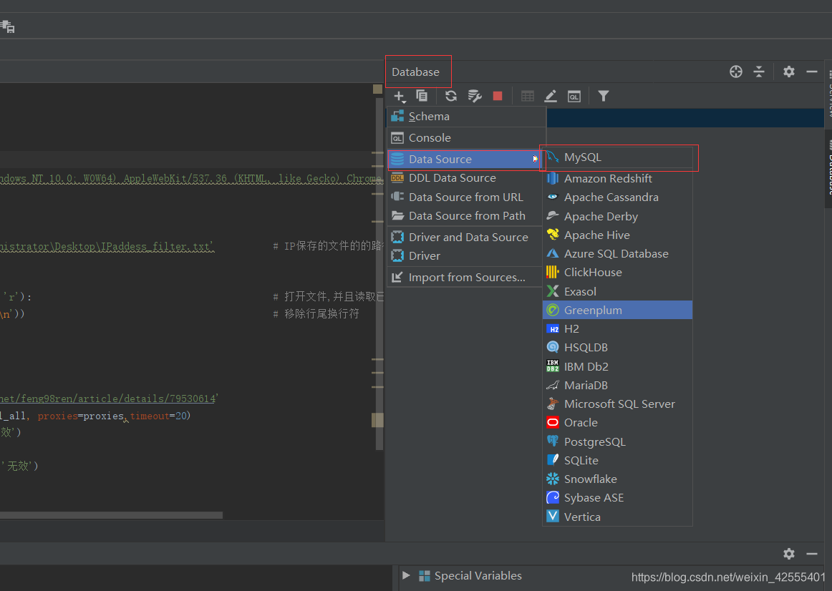Click the Duplicate data source icon
The height and width of the screenshot is (591, 832).
[422, 96]
